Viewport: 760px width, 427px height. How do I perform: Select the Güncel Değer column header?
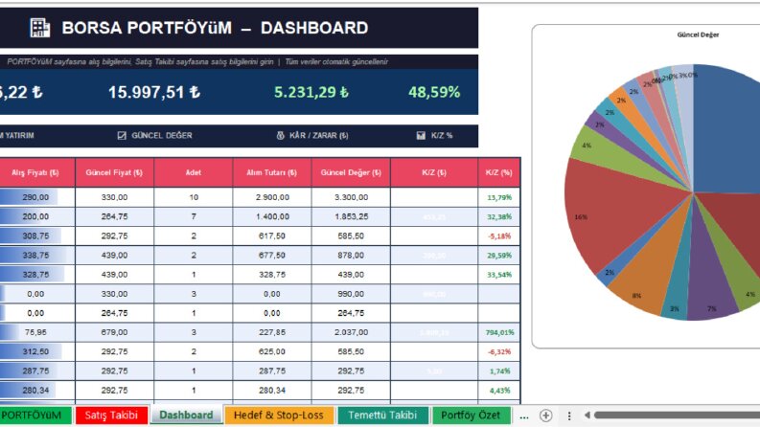pyautogui.click(x=351, y=172)
